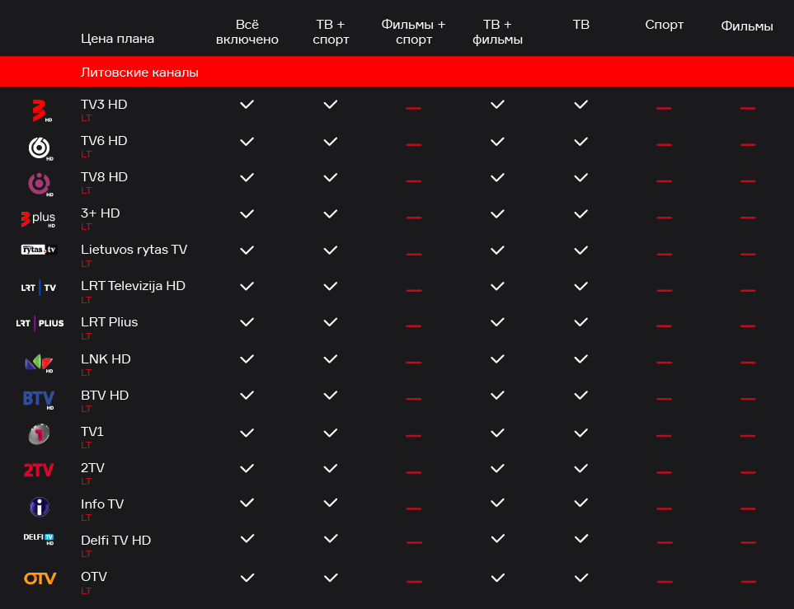This screenshot has height=609, width=794.
Task: Click TV1 red dash under Фильмы column
Action: click(748, 435)
